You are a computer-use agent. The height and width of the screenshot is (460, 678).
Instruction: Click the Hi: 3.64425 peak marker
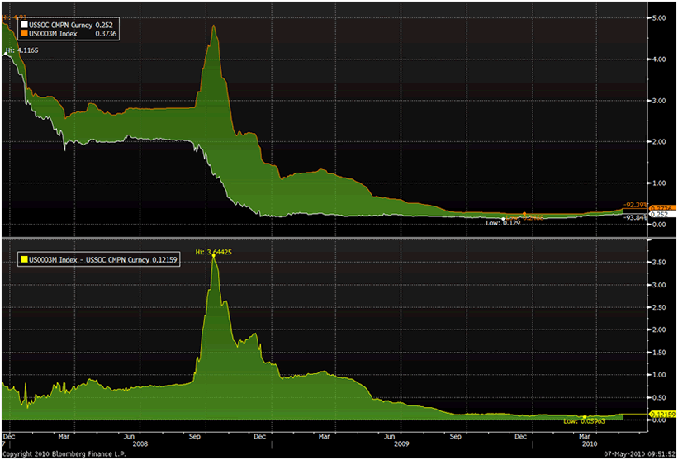click(215, 250)
